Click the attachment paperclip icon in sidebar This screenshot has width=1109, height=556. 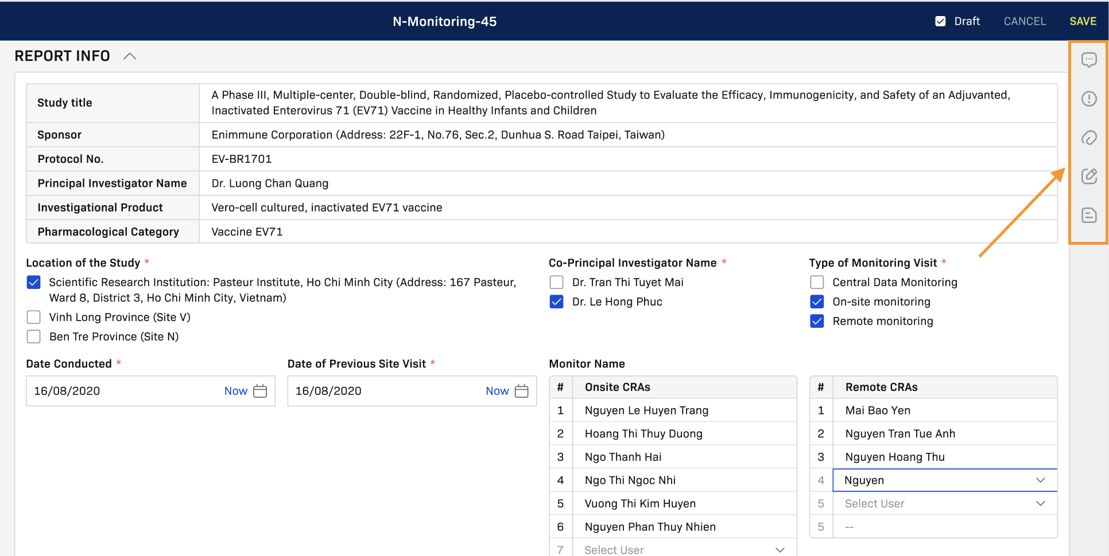[1088, 138]
